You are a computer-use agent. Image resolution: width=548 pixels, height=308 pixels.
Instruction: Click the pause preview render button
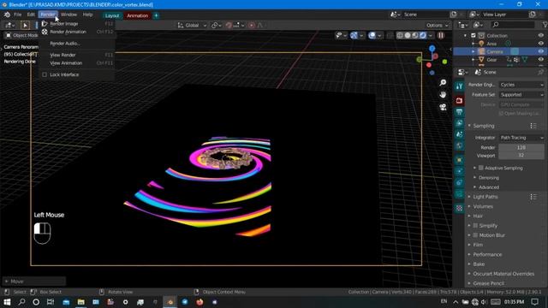(441, 35)
